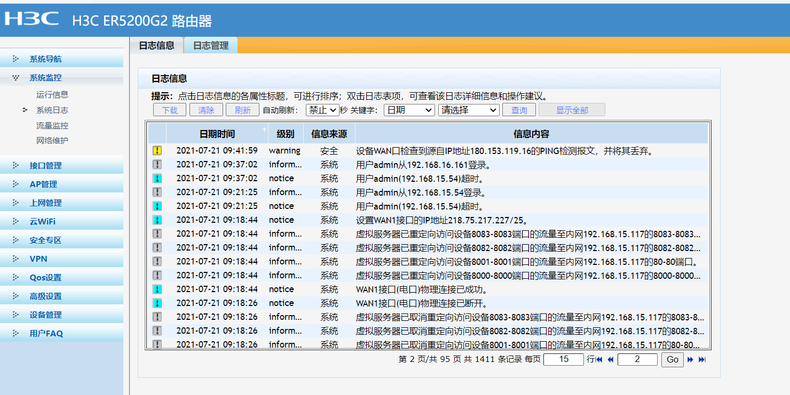Switch to the 日志管理 tab
The image size is (790, 395).
(x=211, y=46)
